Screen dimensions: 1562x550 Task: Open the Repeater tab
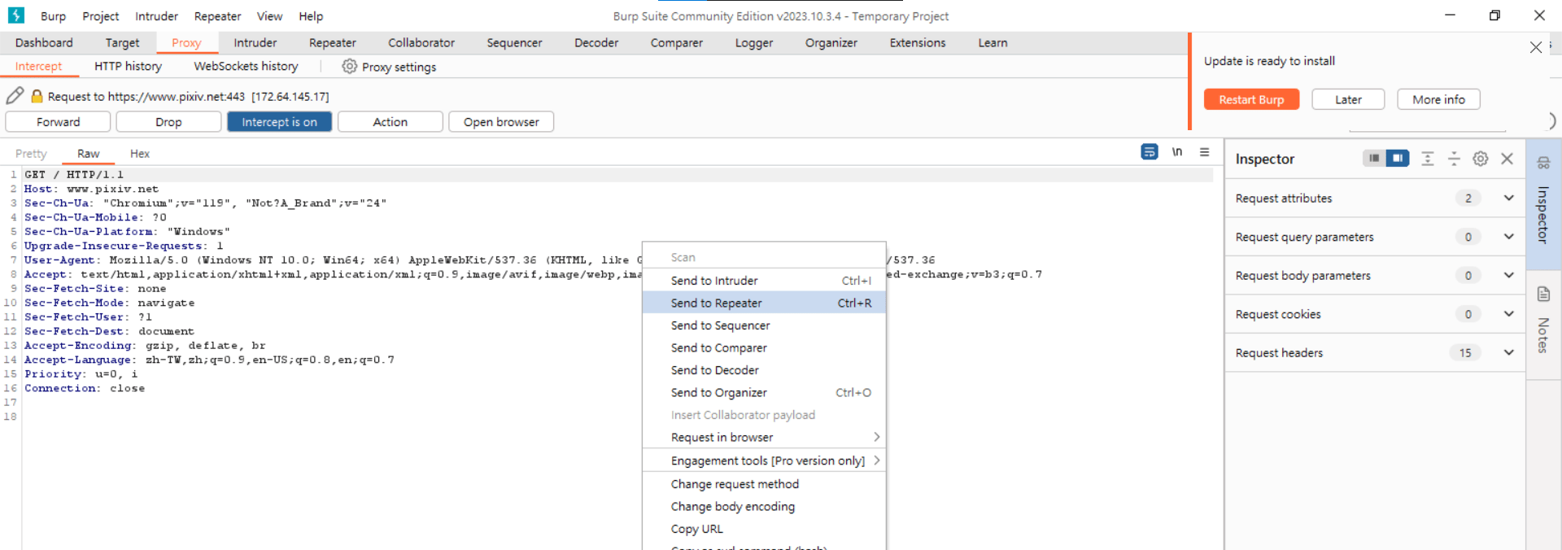[333, 43]
